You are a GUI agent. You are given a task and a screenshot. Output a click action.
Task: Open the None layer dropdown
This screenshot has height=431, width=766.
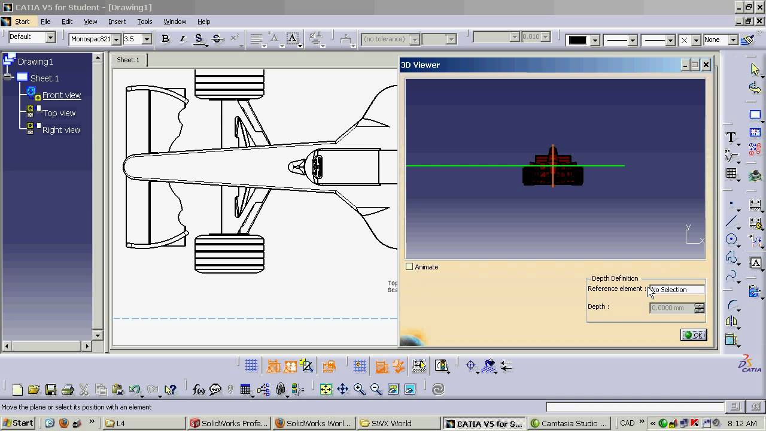click(733, 40)
